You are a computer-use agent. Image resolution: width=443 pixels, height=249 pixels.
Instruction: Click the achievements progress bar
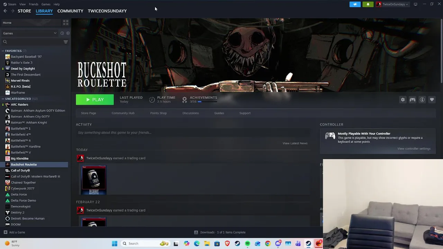coord(207,102)
